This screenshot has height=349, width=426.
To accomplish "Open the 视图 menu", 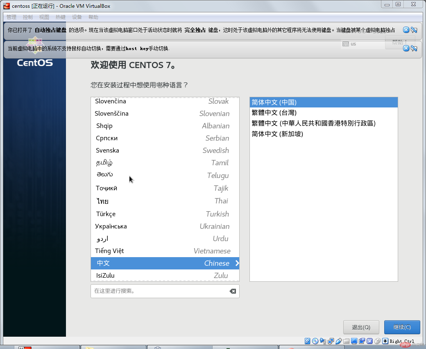I will (44, 17).
